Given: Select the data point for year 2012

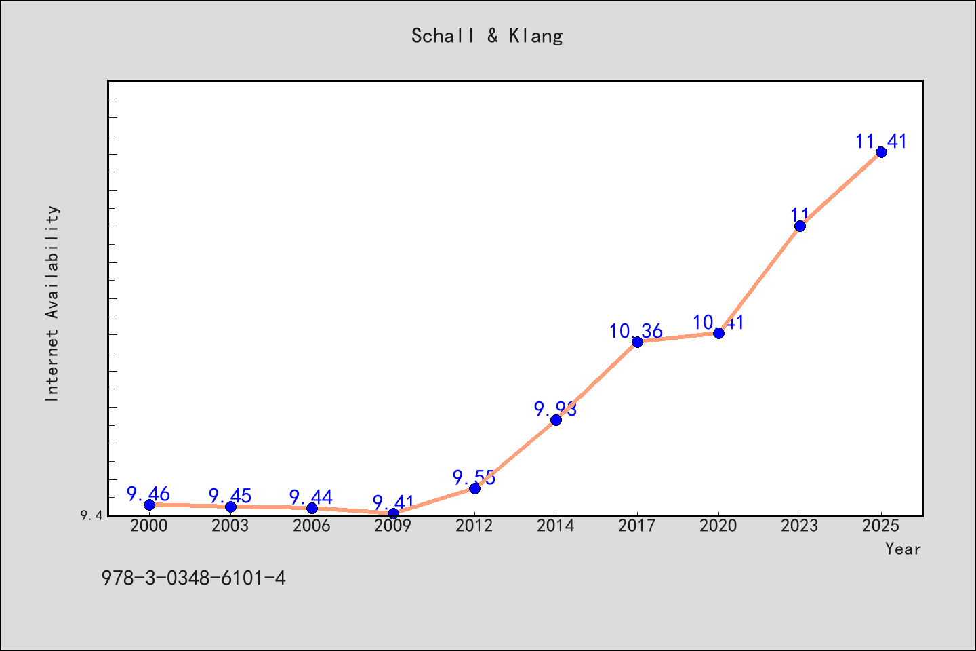Looking at the screenshot, I should pos(474,488).
